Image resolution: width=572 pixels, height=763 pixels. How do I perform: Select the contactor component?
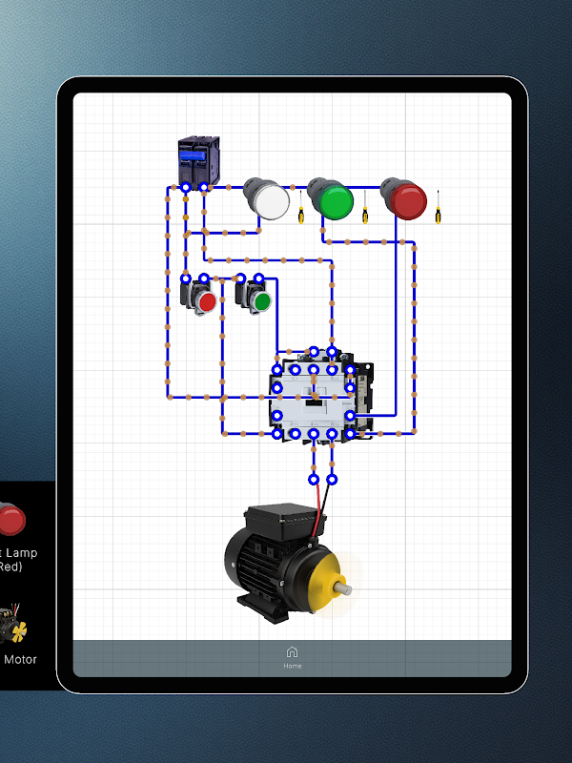point(321,397)
